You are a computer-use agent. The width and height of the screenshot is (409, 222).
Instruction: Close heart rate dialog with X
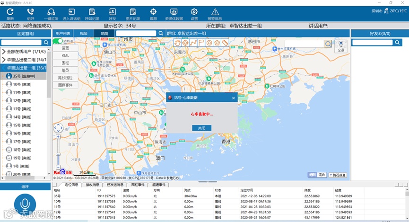point(234,98)
